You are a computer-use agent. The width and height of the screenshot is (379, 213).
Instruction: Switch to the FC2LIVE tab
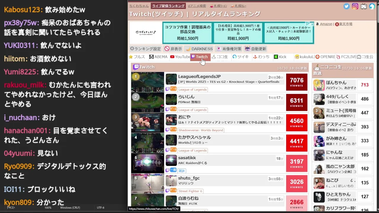pos(346,57)
